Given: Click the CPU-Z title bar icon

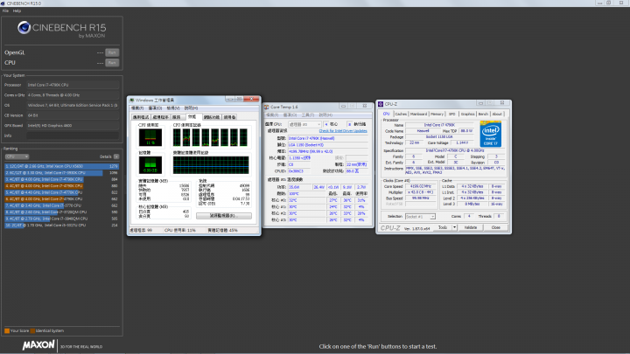Looking at the screenshot, I should pos(381,104).
